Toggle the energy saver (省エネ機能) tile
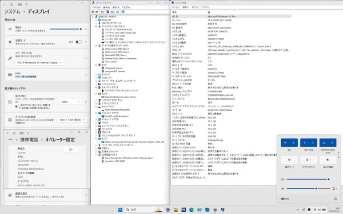 (x=328, y=160)
